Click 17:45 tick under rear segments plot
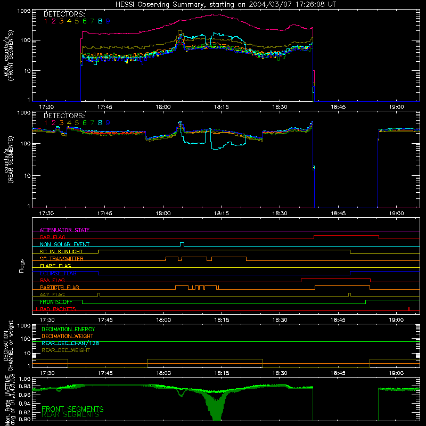Screen dimensions: 426x426 click(x=104, y=214)
